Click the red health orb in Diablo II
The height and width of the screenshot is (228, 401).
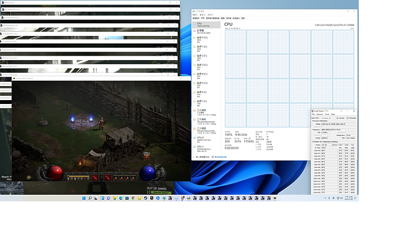56,173
